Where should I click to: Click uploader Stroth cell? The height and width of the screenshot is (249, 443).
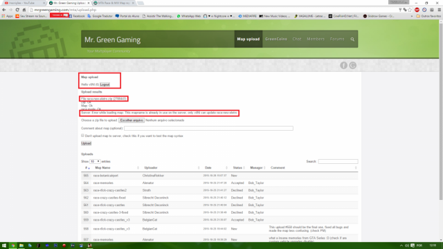coord(147,190)
